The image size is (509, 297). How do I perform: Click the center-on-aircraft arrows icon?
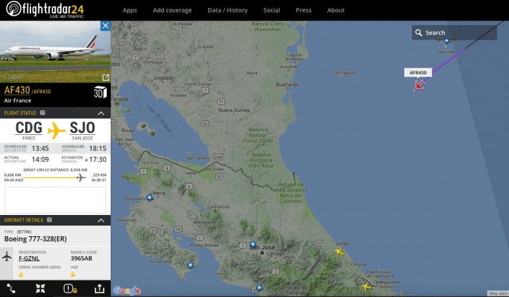(x=40, y=288)
